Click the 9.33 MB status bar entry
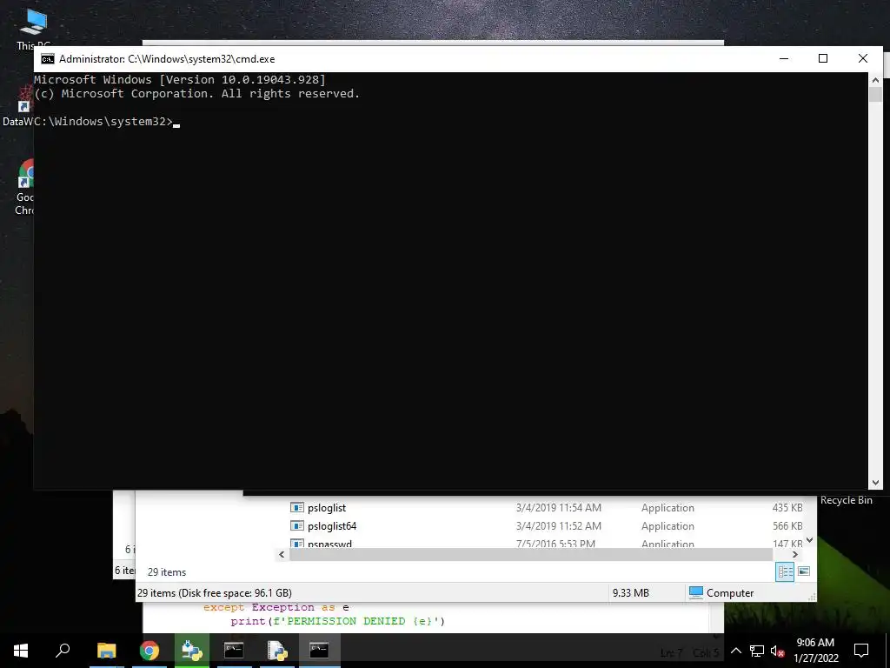890x668 pixels. pos(631,593)
